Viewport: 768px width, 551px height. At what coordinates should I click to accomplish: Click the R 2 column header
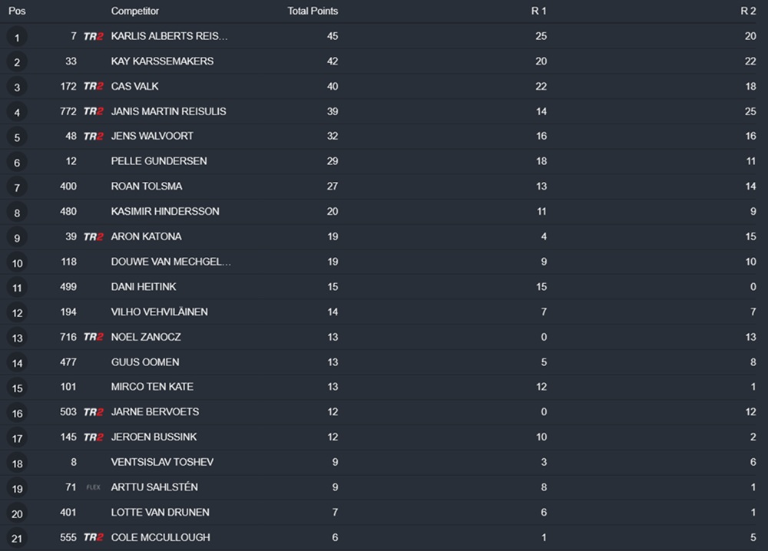click(x=748, y=12)
